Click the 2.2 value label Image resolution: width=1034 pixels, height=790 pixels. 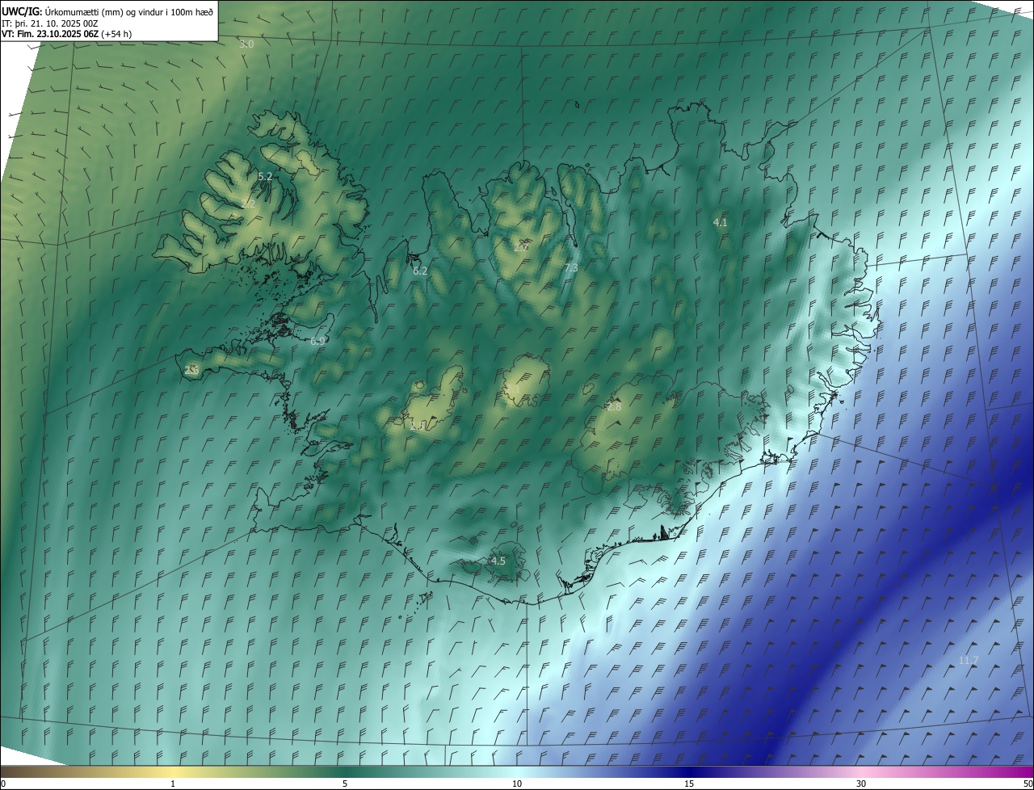point(248,204)
